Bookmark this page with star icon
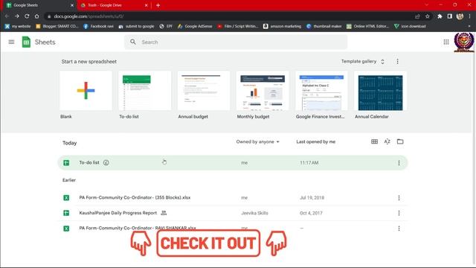 428,16
